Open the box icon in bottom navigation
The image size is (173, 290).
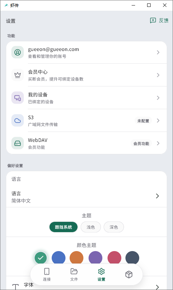pos(129,275)
